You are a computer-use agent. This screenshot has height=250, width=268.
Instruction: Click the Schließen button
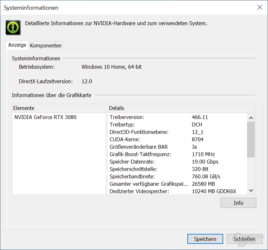click(244, 239)
